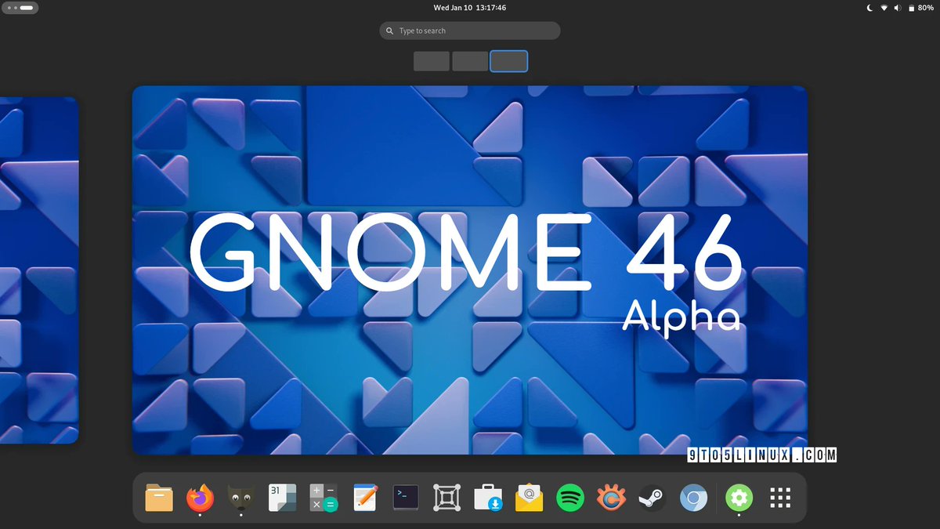Viewport: 940px width, 529px height.
Task: Open Steam from the dock
Action: tap(652, 498)
